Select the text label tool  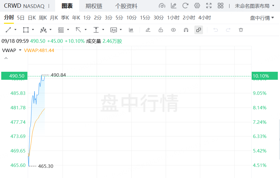tap(114, 30)
